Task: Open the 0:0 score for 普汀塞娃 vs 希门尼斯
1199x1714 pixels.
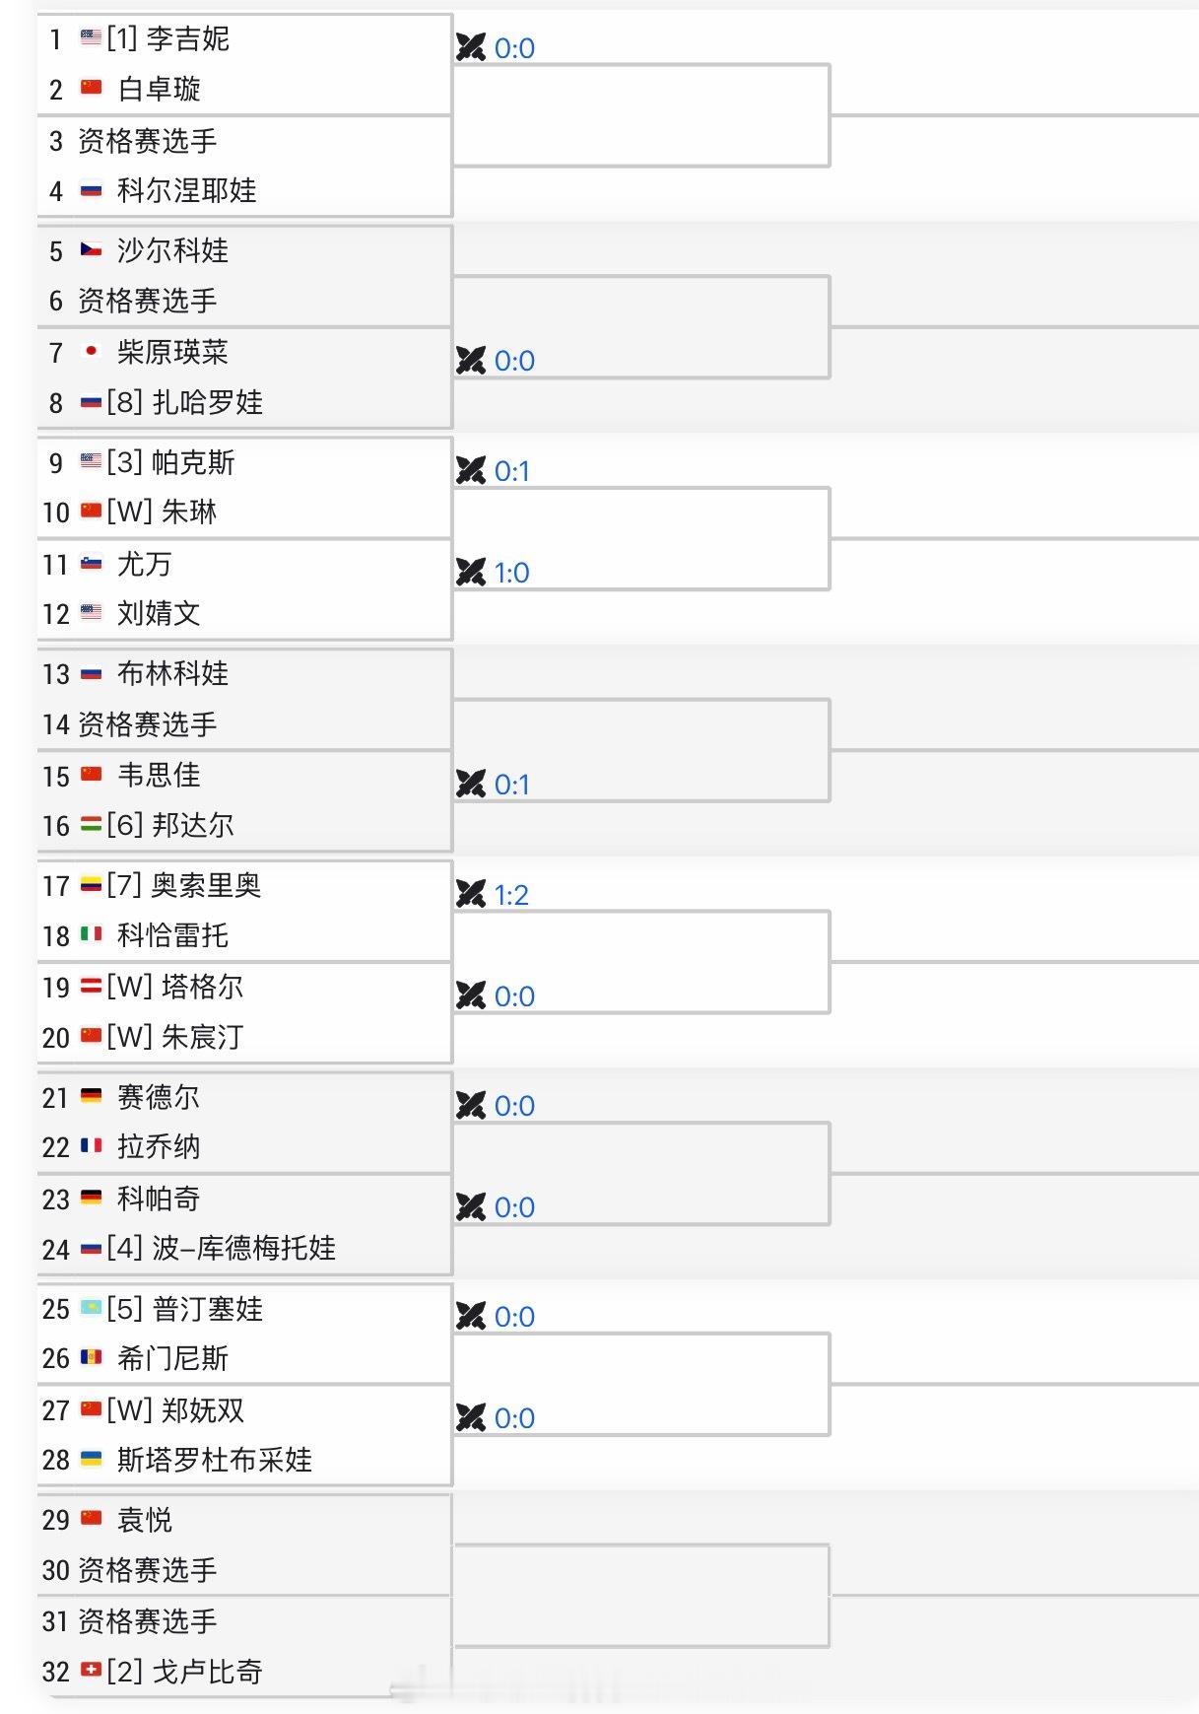Action: coord(514,1317)
